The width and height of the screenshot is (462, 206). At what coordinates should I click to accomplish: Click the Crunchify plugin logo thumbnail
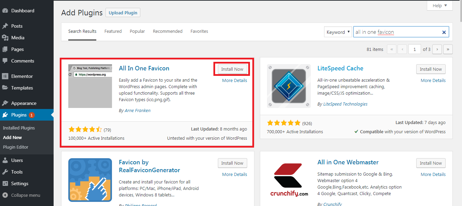[289, 180]
